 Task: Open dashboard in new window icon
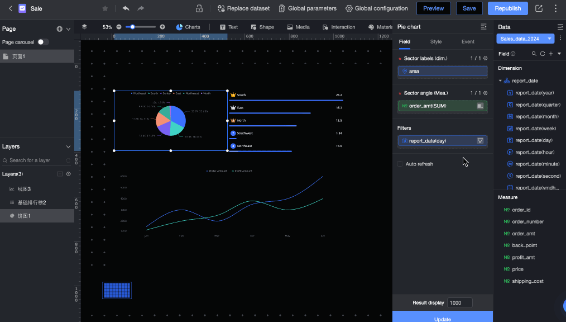[x=539, y=8]
